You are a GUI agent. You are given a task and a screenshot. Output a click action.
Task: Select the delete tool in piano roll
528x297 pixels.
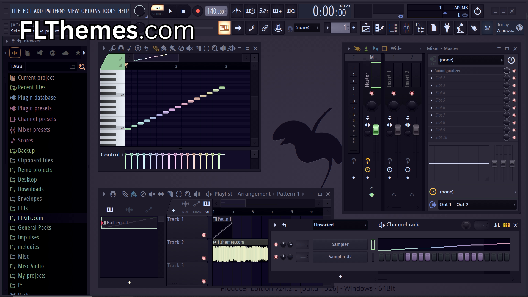click(181, 48)
